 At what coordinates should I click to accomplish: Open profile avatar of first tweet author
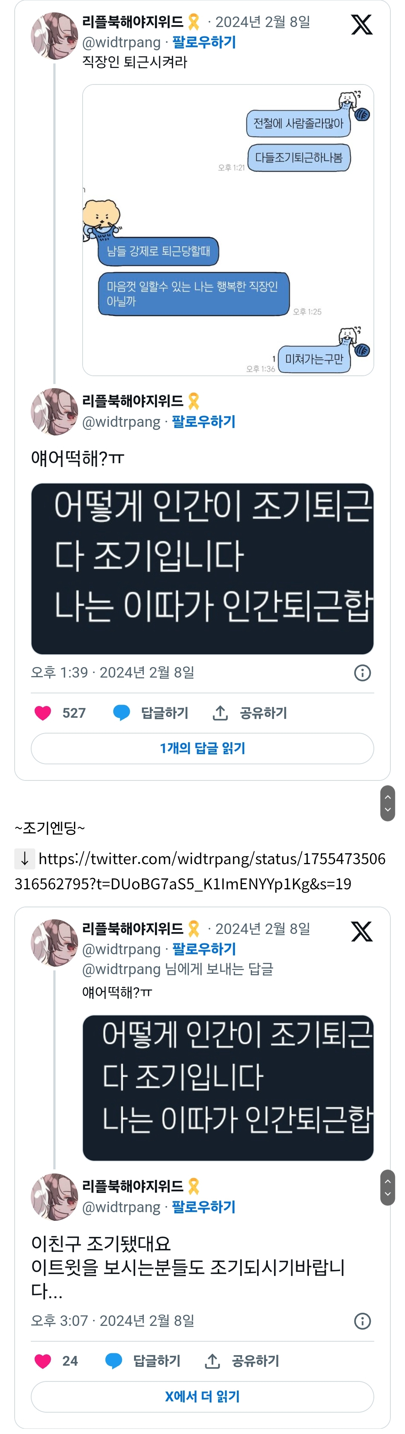(x=54, y=36)
